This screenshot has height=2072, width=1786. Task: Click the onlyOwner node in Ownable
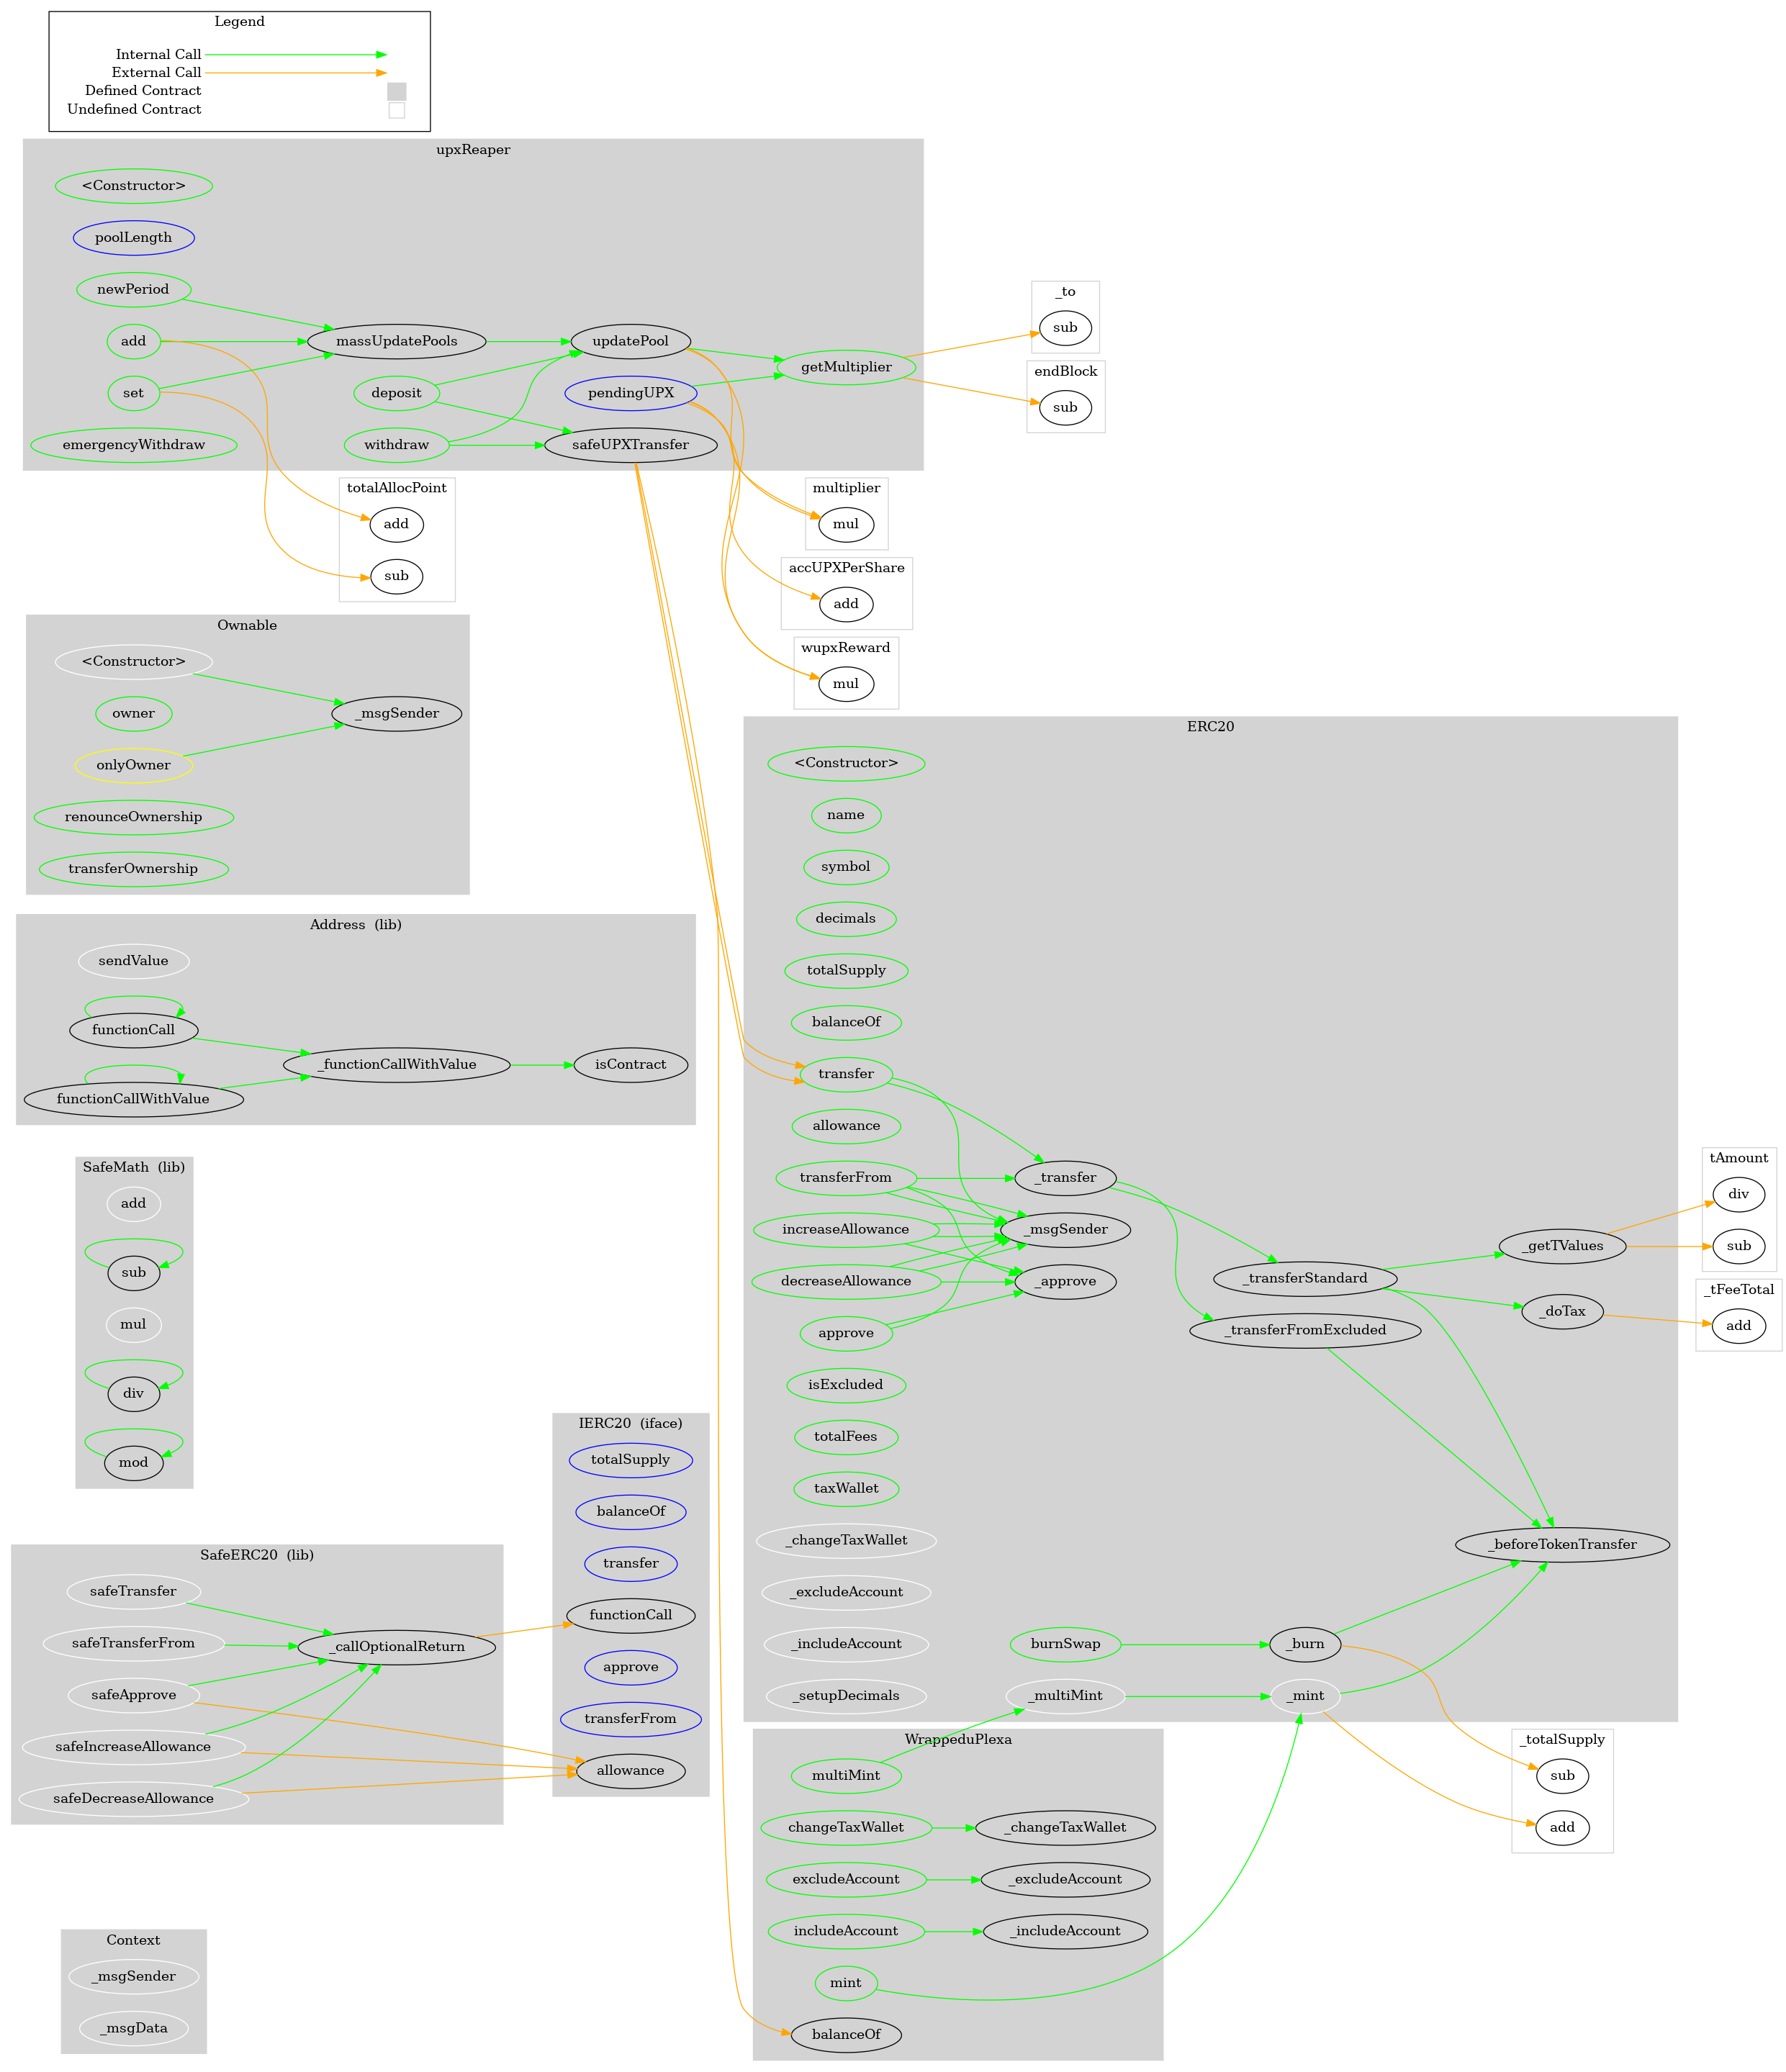click(x=133, y=765)
